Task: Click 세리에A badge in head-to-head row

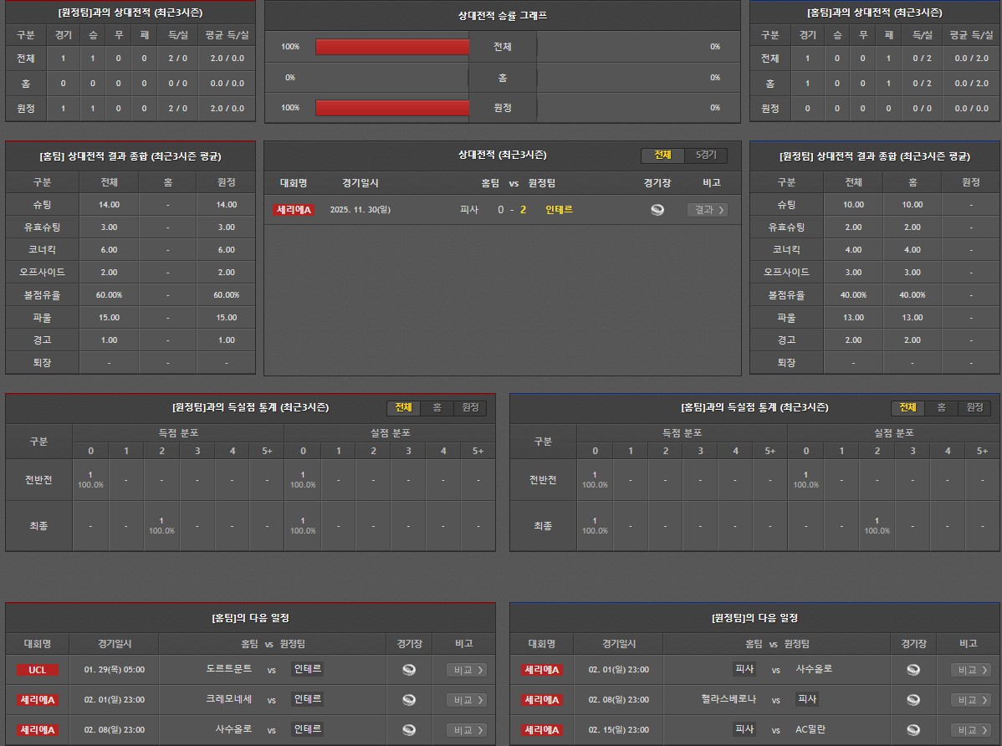Action: tap(293, 210)
